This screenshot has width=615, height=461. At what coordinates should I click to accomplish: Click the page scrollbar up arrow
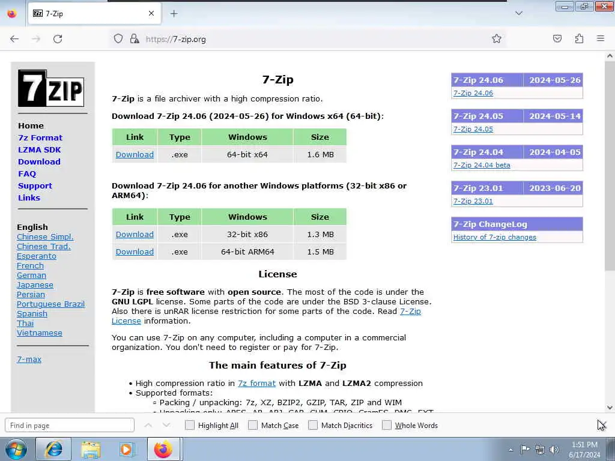pyautogui.click(x=610, y=56)
